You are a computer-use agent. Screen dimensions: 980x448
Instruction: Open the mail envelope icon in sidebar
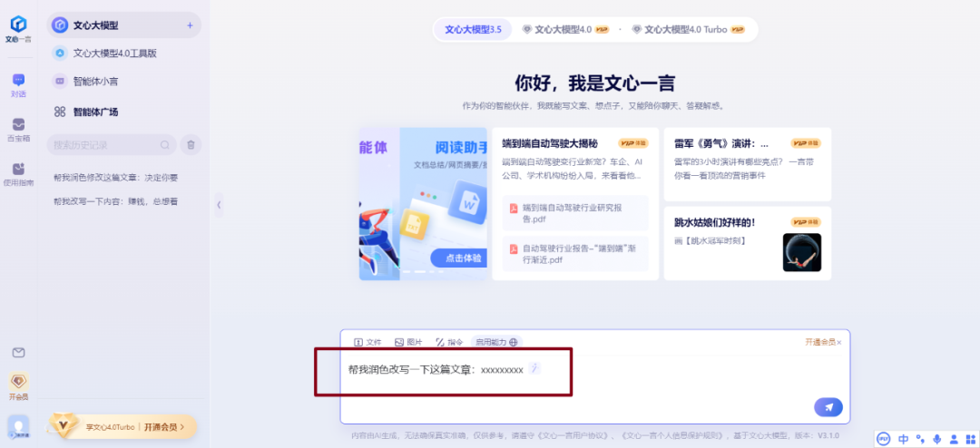(19, 353)
